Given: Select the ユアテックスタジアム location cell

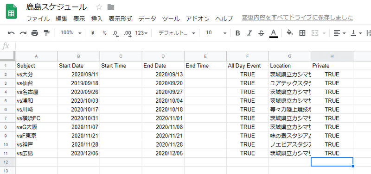Looking at the screenshot, I should [x=290, y=83].
